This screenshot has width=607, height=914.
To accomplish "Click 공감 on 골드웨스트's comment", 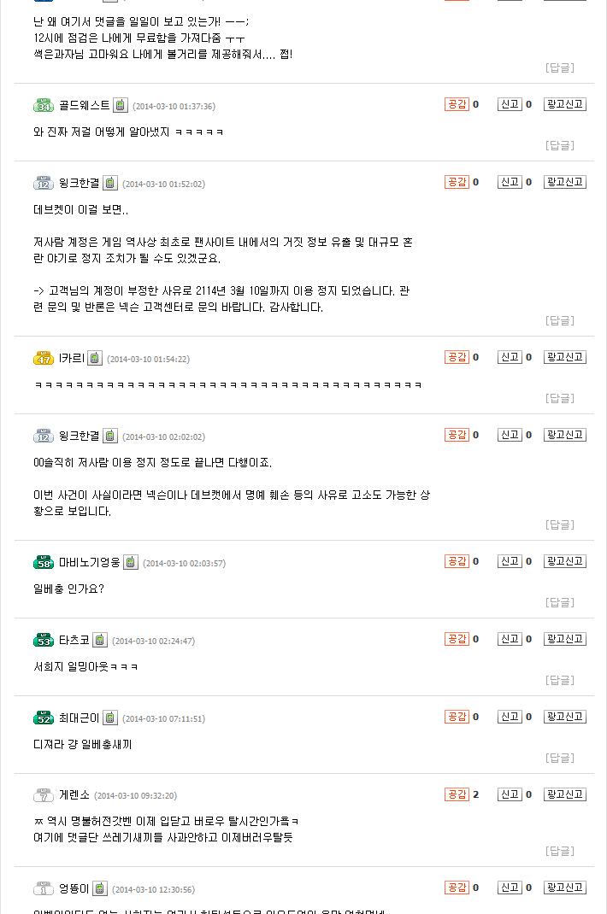I will tap(457, 104).
